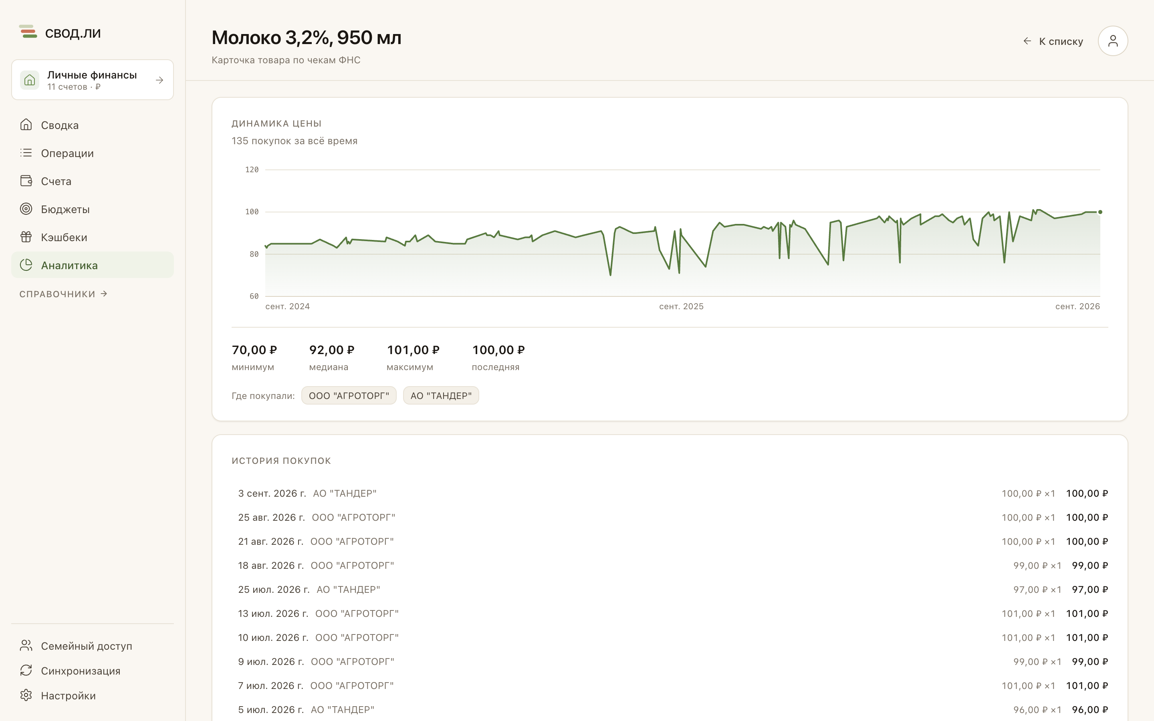Click the house icon in Личные финансы card
This screenshot has height=721, width=1154.
(30, 80)
